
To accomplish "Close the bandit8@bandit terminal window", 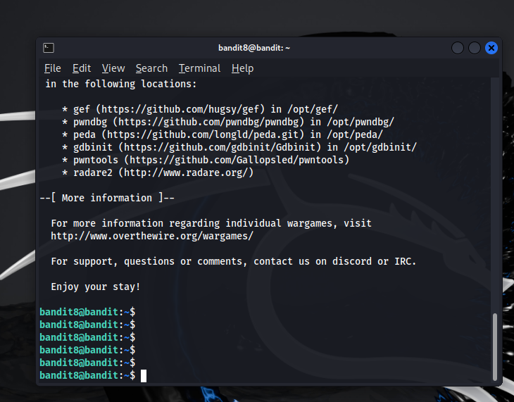I will click(491, 48).
